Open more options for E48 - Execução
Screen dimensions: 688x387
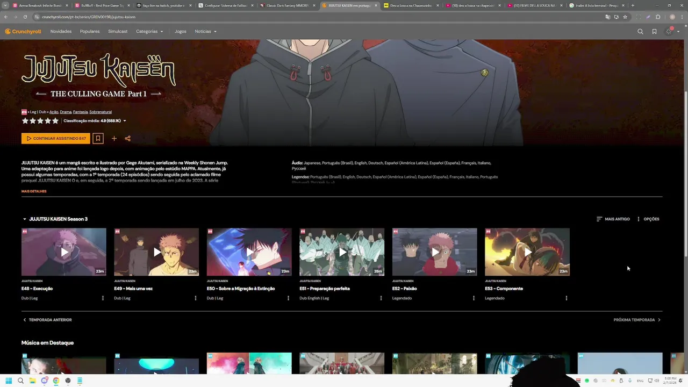103,298
